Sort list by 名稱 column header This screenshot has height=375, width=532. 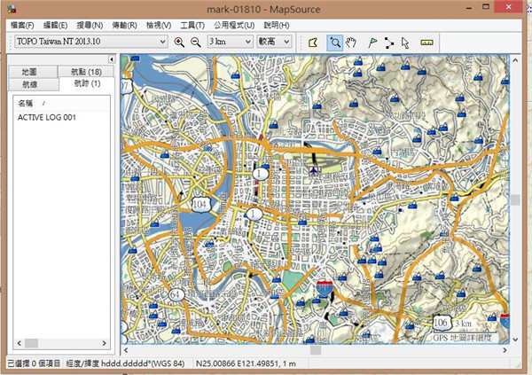click(61, 103)
